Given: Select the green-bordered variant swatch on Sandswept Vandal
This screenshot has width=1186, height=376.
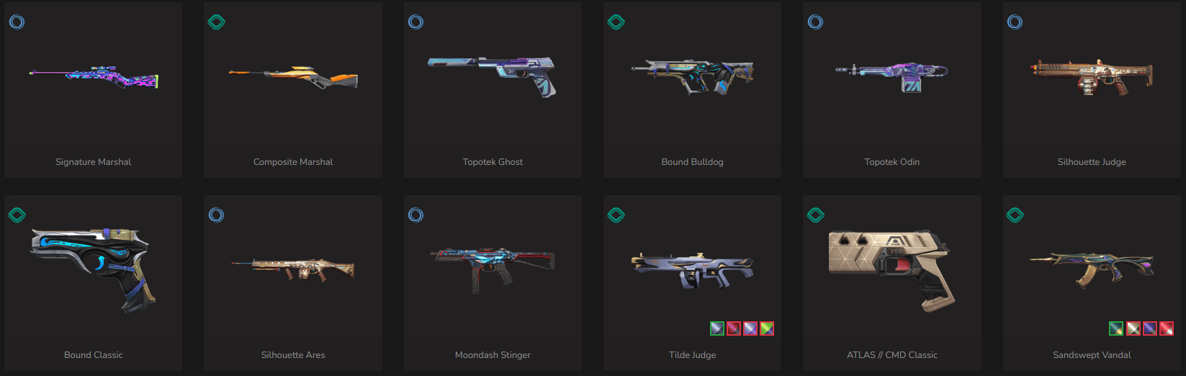Looking at the screenshot, I should point(1116,328).
